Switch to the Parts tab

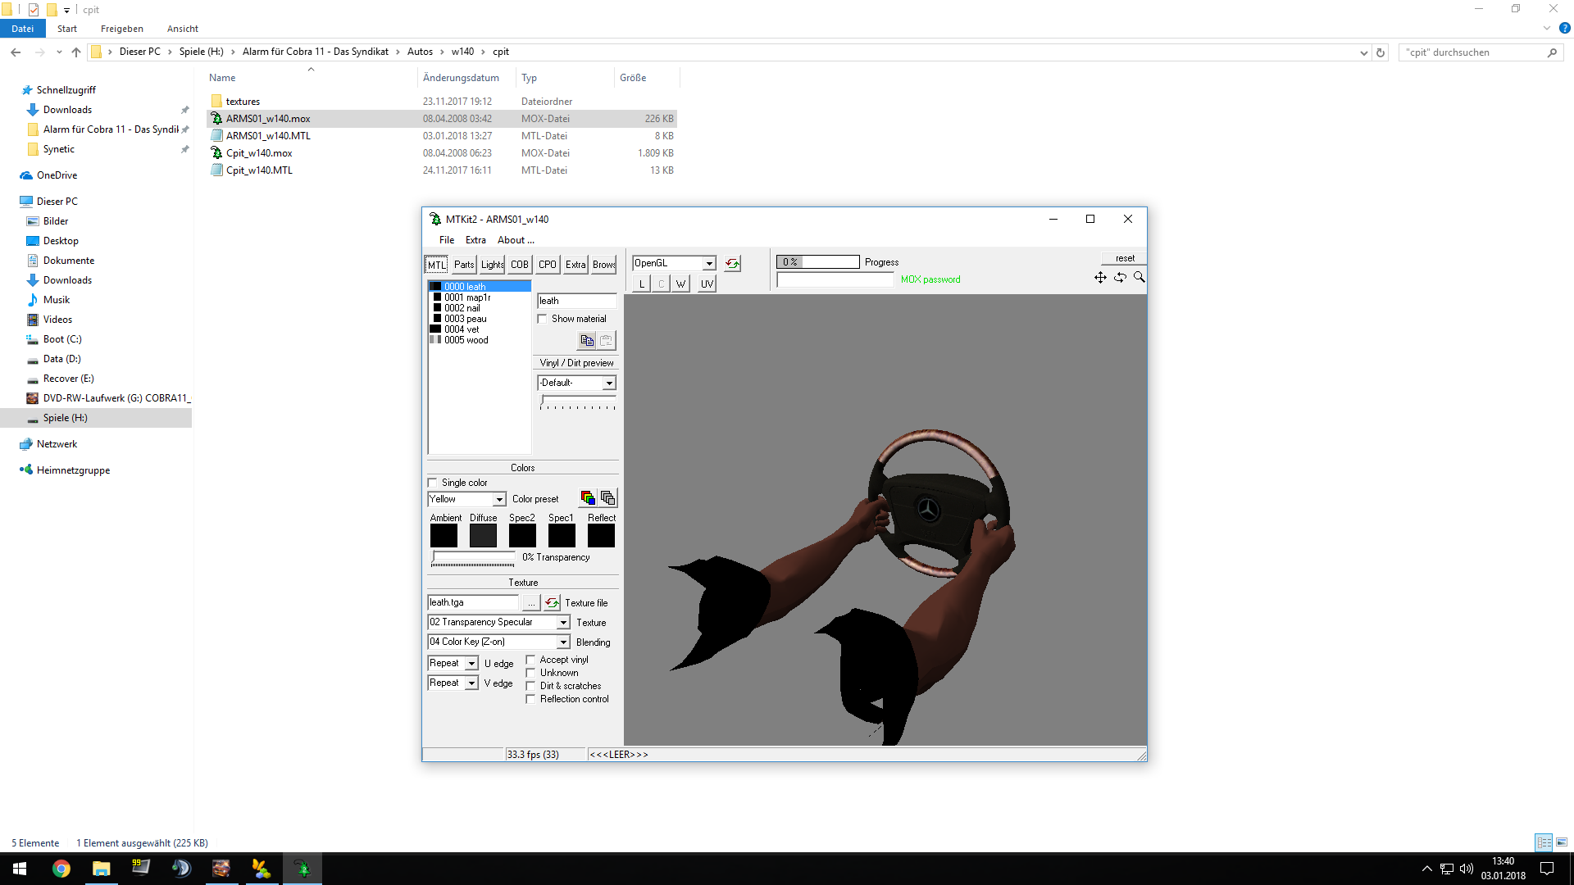[x=464, y=265]
